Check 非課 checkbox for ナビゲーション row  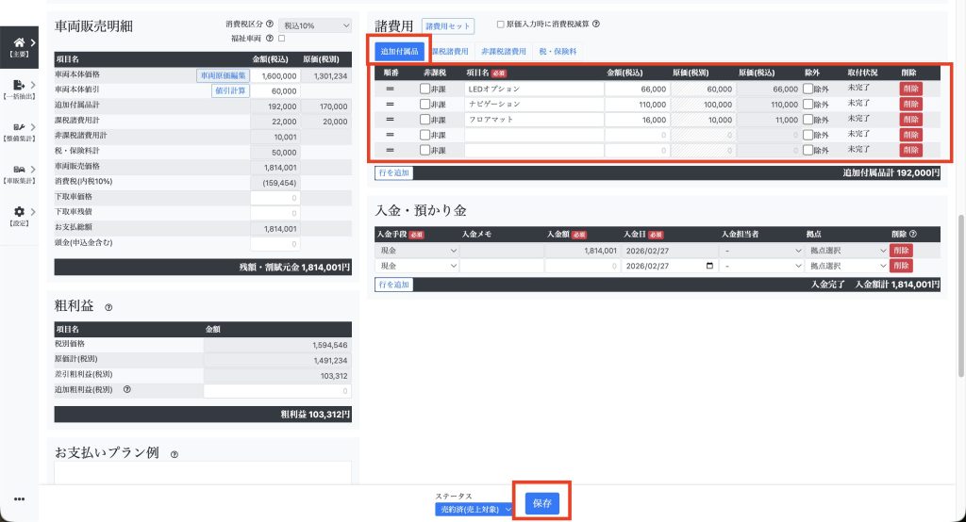[x=425, y=104]
